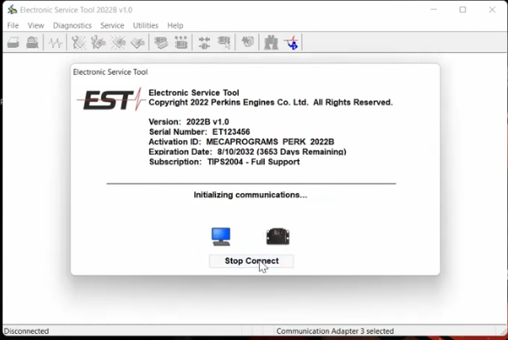Click the Stop Connect button
The image size is (508, 340).
click(x=252, y=261)
